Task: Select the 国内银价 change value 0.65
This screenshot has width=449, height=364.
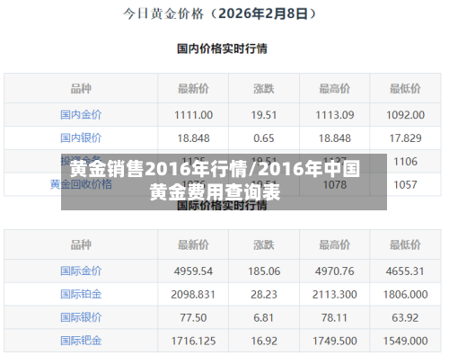Action: coord(264,138)
